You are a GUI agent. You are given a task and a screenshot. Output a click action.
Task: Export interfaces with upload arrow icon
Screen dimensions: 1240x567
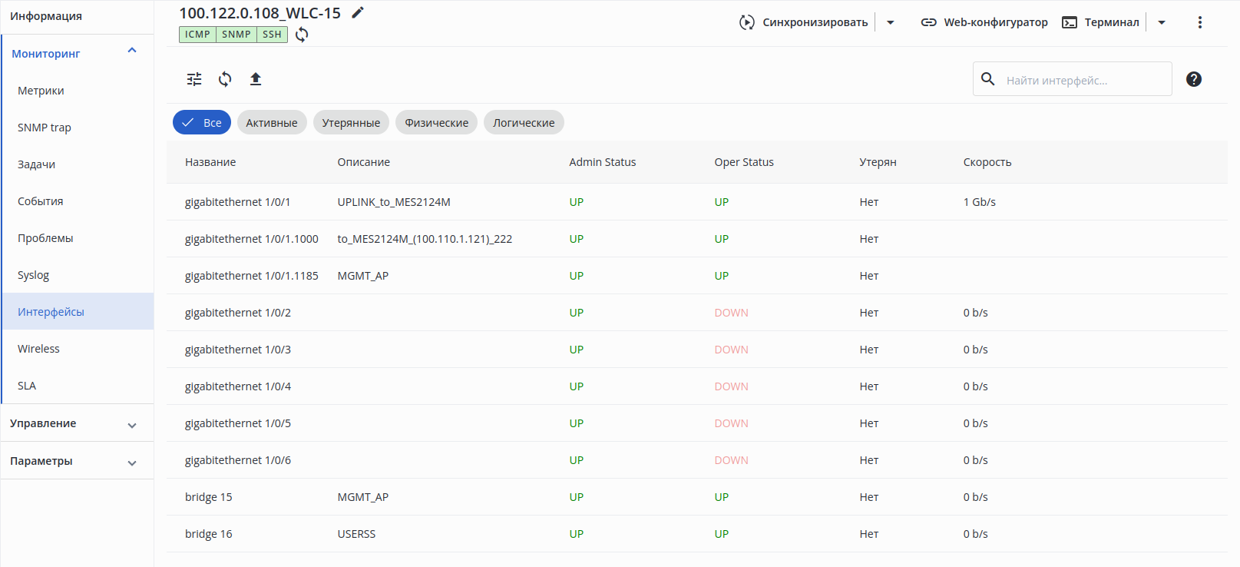tap(256, 79)
